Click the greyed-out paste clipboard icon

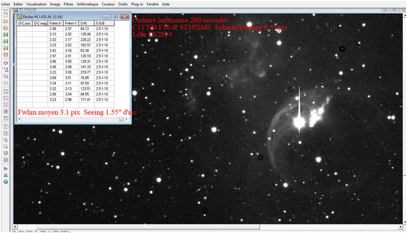[6, 83]
